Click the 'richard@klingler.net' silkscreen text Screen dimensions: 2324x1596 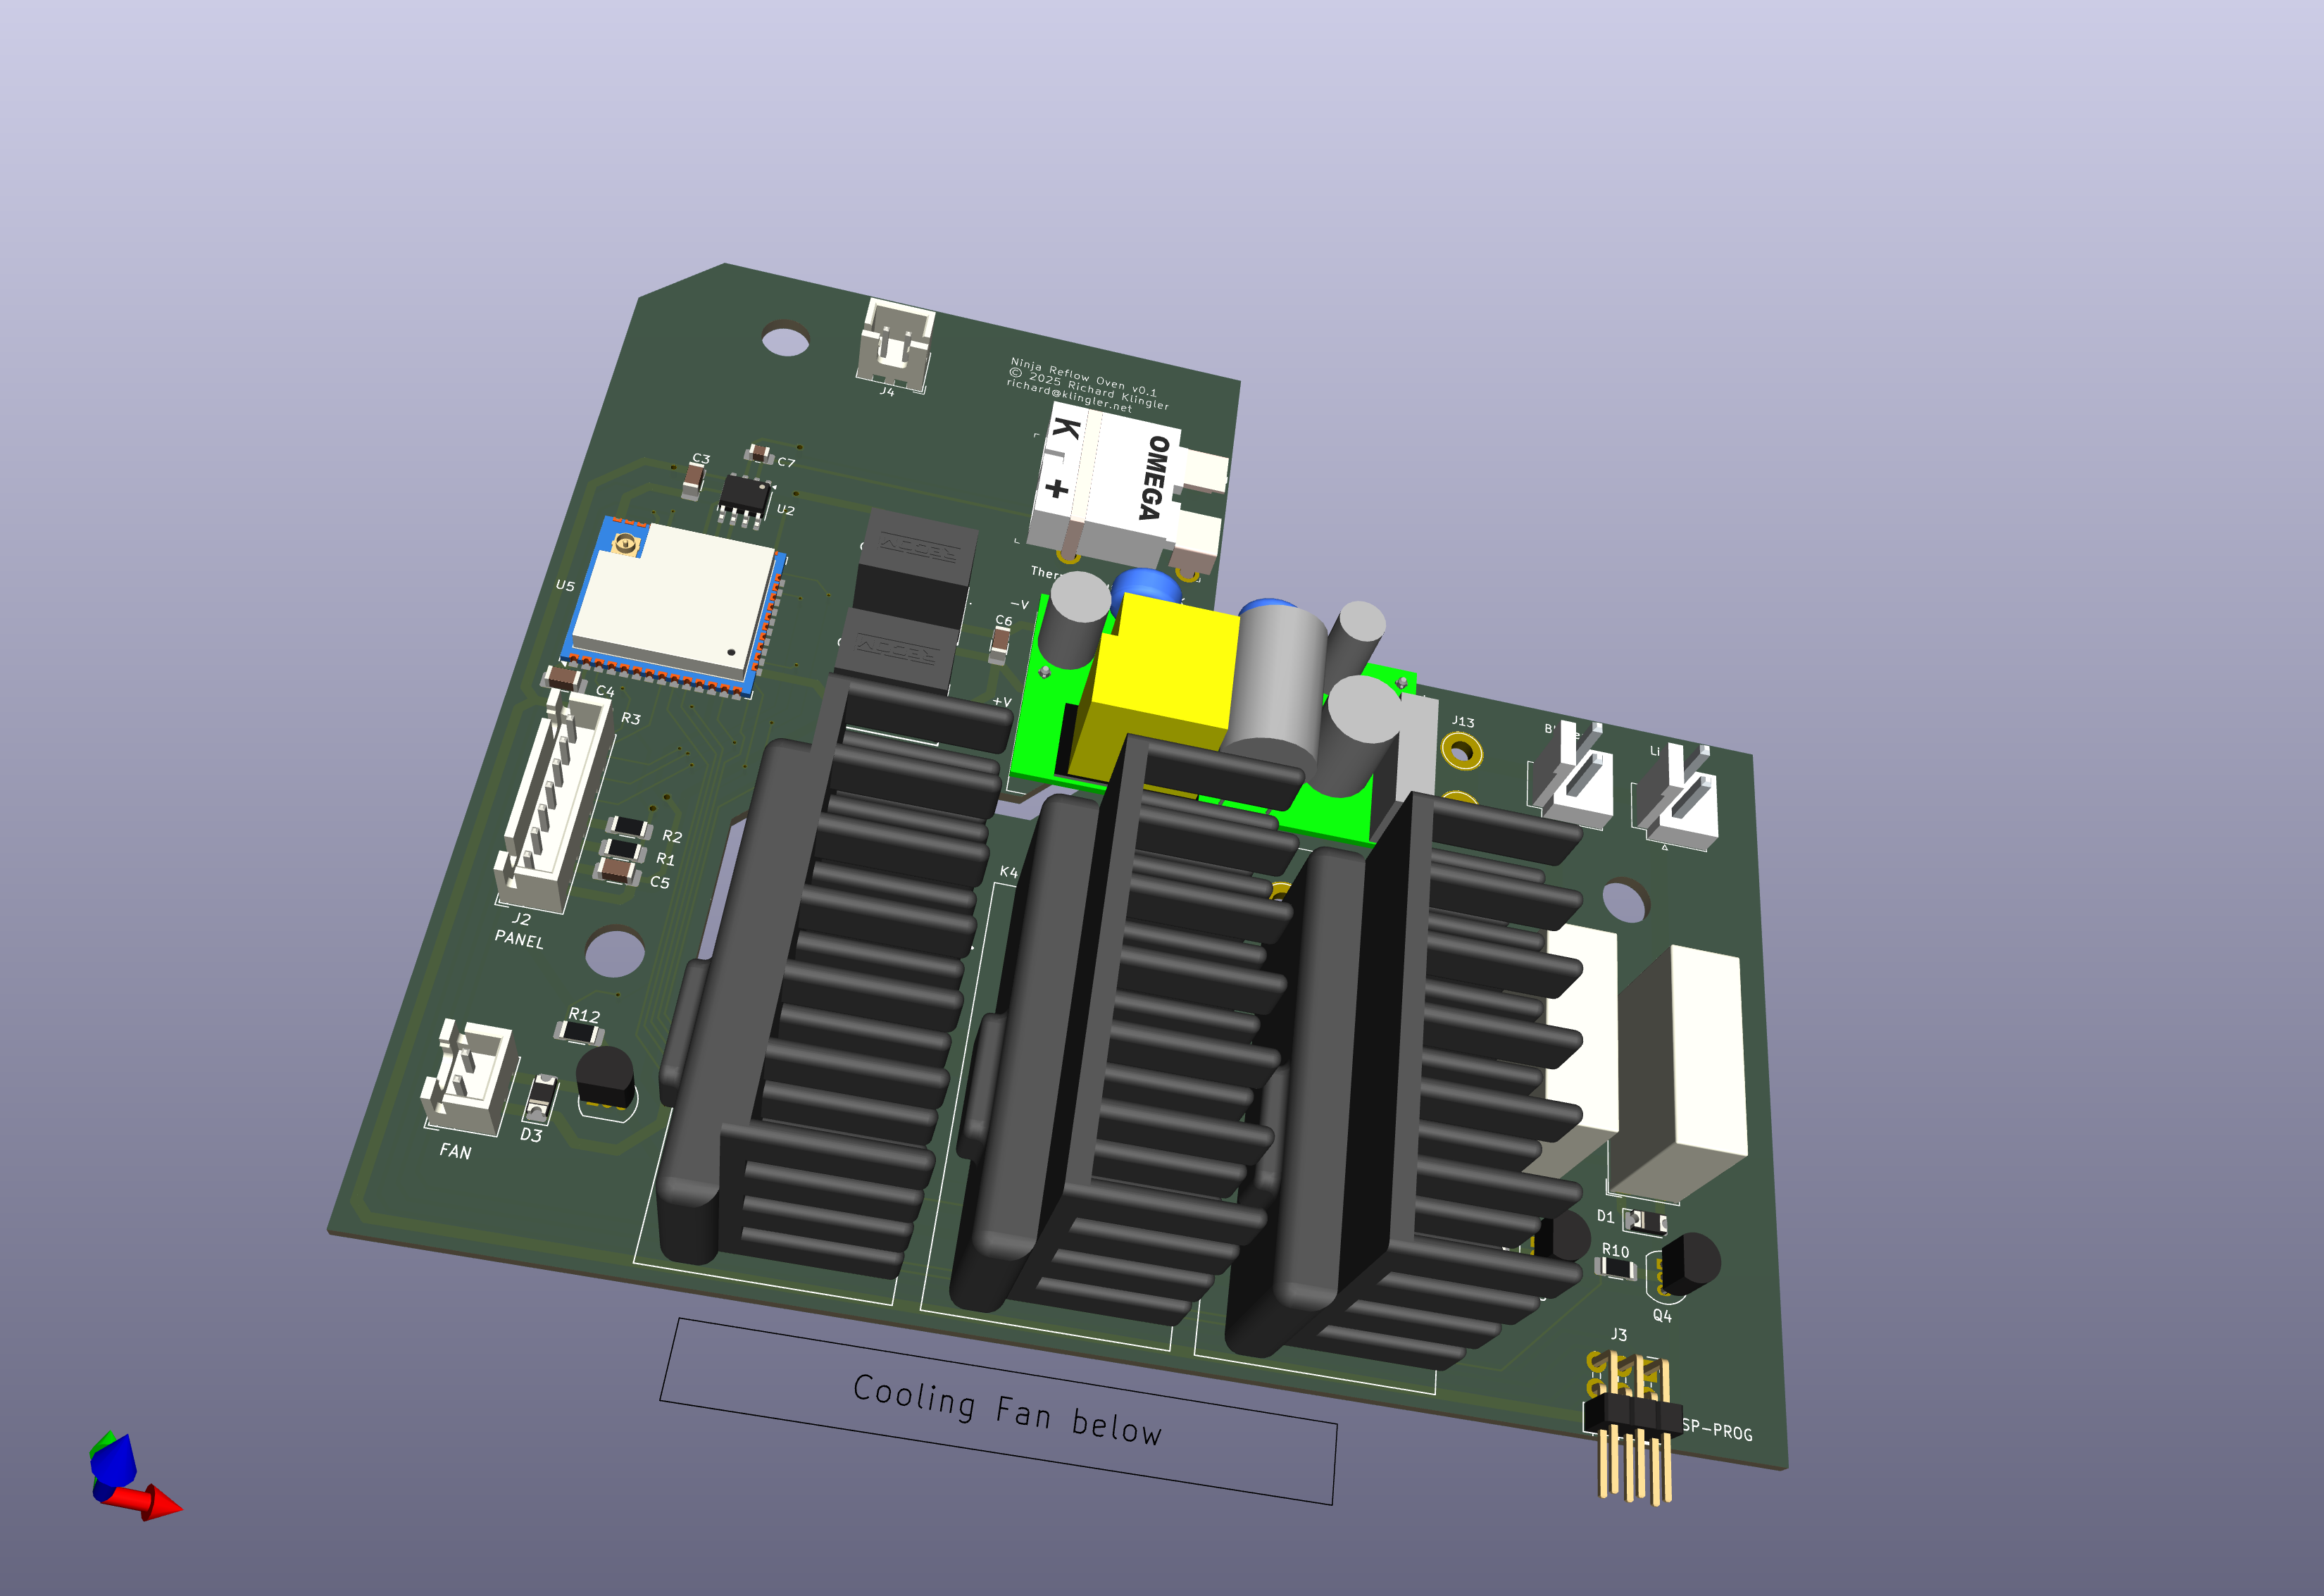[x=1068, y=396]
